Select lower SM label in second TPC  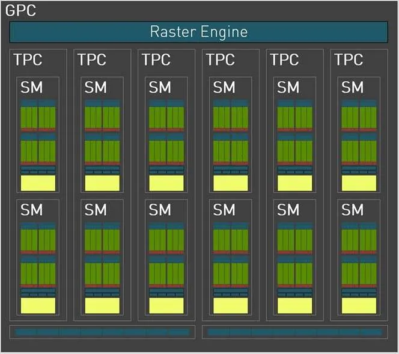tap(96, 210)
